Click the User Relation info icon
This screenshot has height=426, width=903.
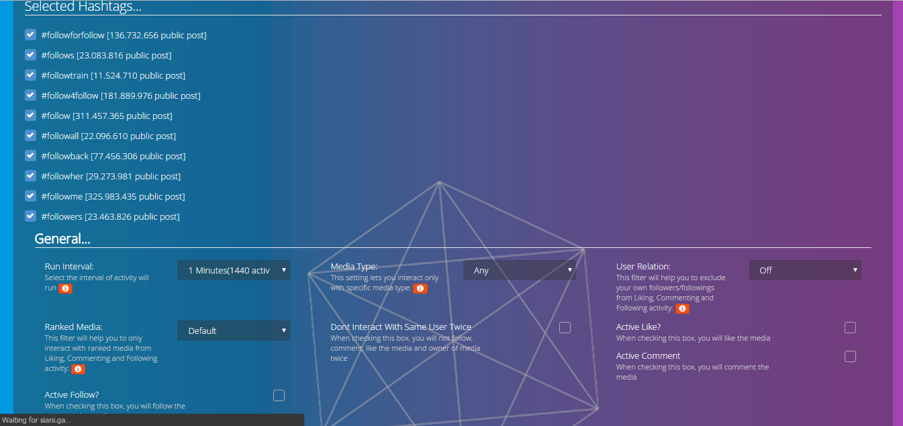(682, 308)
